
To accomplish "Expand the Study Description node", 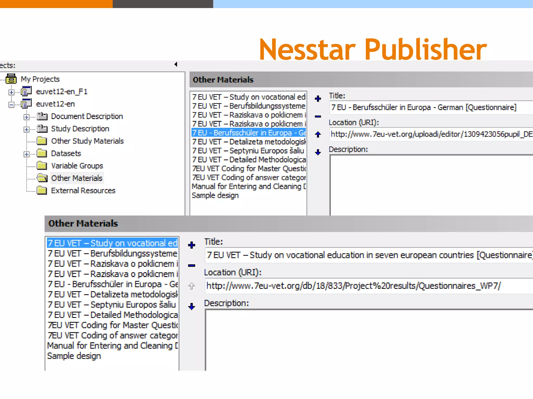I will [26, 129].
